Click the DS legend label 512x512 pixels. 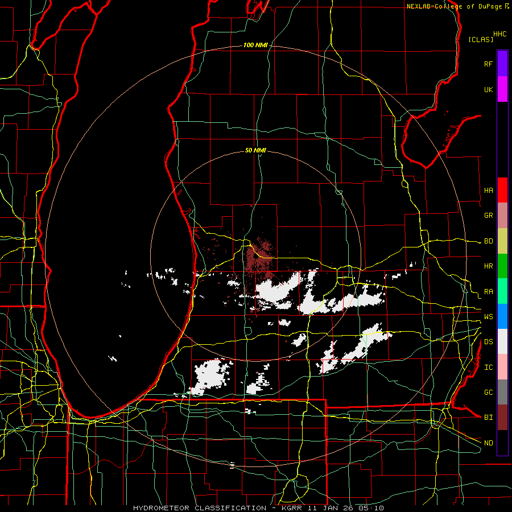(x=489, y=342)
